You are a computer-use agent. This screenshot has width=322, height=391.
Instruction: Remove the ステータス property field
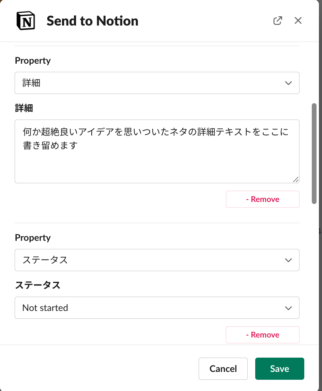(262, 334)
